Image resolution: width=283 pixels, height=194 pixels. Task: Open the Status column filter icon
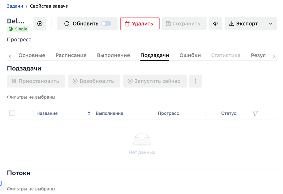tap(255, 113)
